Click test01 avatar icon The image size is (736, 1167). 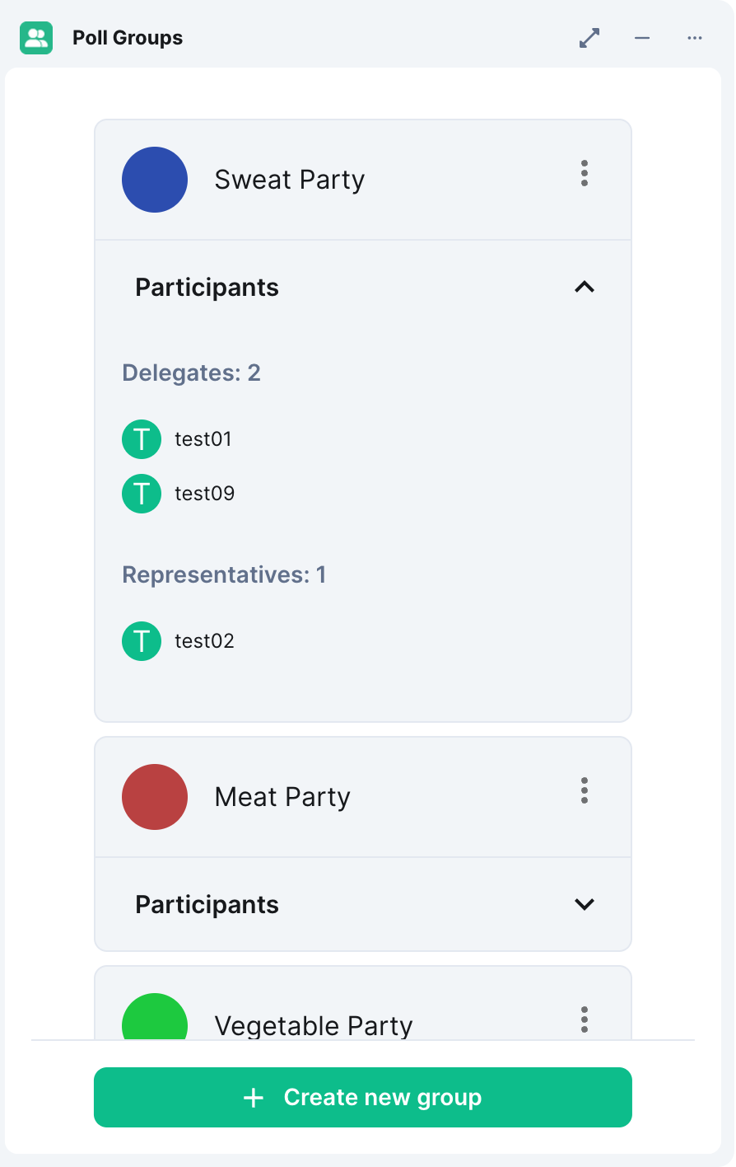142,439
